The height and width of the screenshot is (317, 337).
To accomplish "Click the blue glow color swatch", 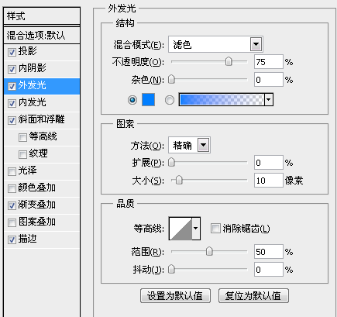I will pyautogui.click(x=149, y=100).
